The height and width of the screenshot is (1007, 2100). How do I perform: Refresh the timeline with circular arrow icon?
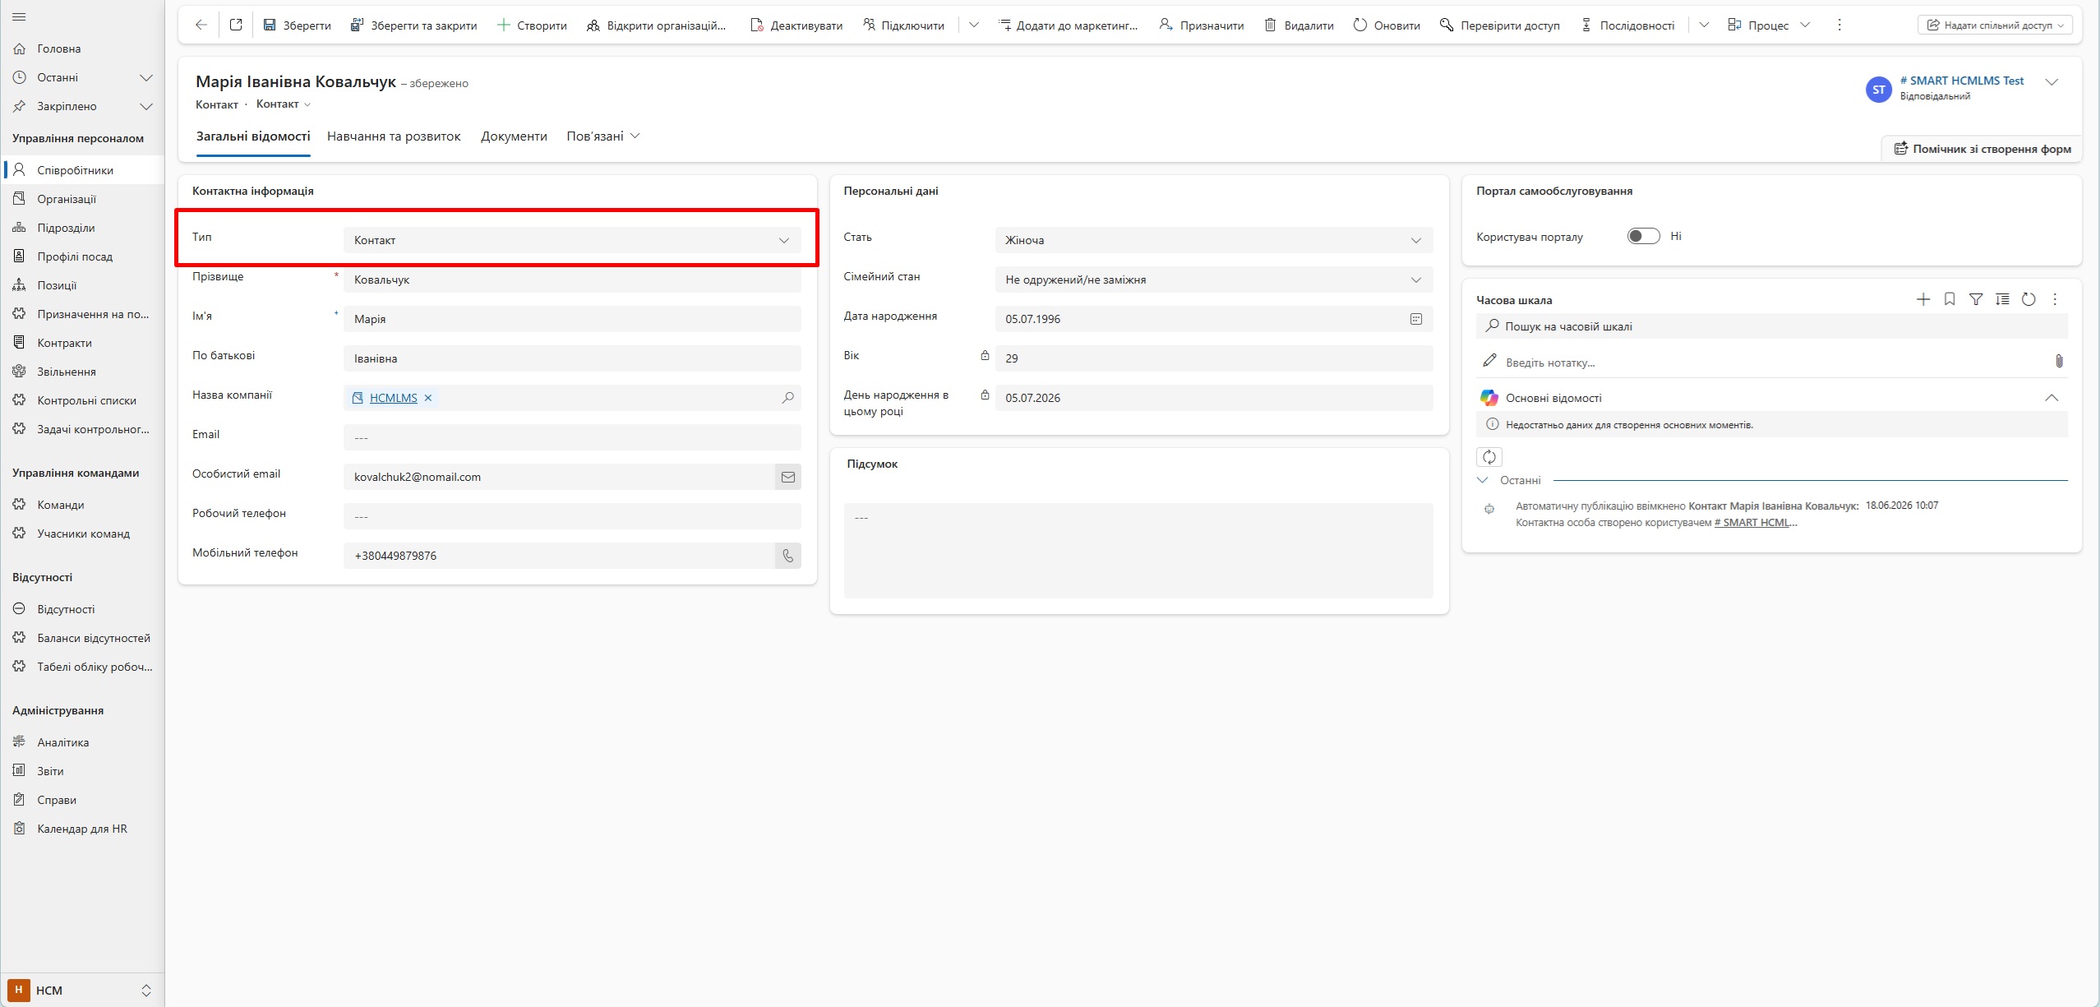(x=2028, y=299)
